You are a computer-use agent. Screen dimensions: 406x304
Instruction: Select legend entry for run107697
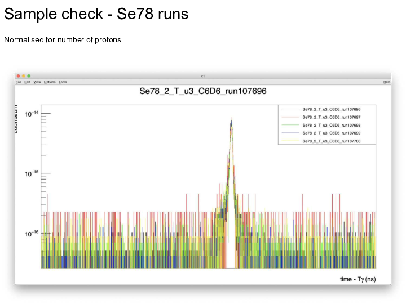coord(332,117)
